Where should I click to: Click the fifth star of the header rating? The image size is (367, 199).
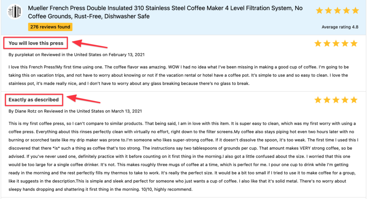(x=355, y=11)
